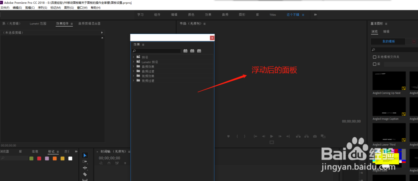Switch to 颜色 workspace
This screenshot has height=181, width=418.
click(191, 15)
